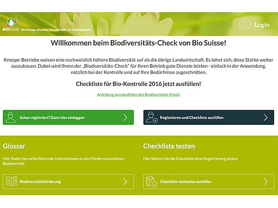This screenshot has height=208, width=278.
Task: Click the person icon on green login button
Action: (11, 118)
